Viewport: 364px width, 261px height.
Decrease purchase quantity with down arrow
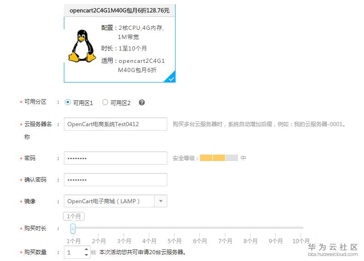click(86, 255)
